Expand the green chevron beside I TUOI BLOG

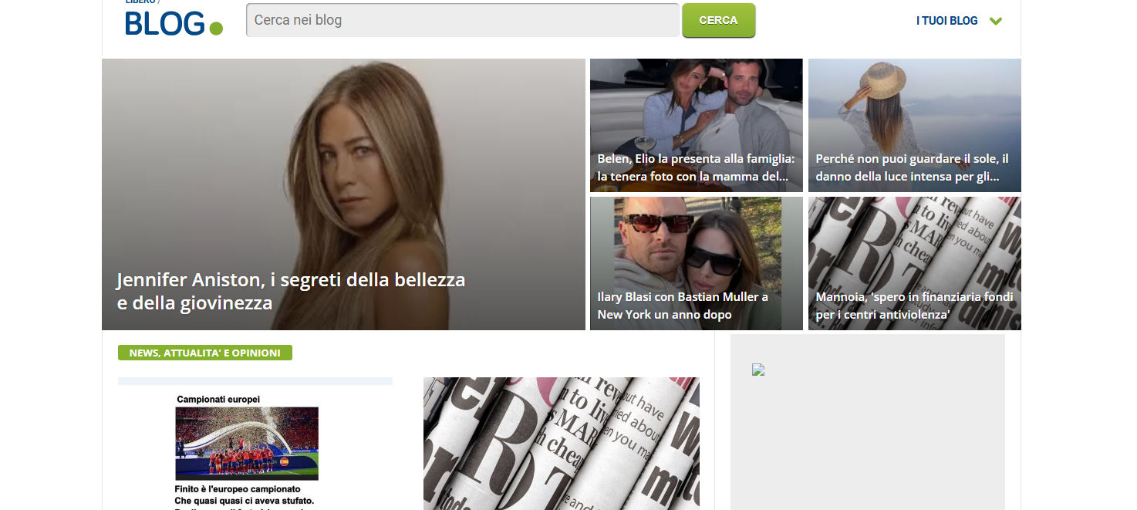click(x=996, y=21)
